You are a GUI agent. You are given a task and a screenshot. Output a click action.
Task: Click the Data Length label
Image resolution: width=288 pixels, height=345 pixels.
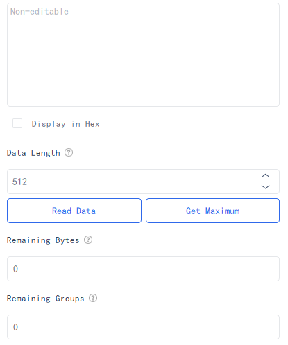33,153
